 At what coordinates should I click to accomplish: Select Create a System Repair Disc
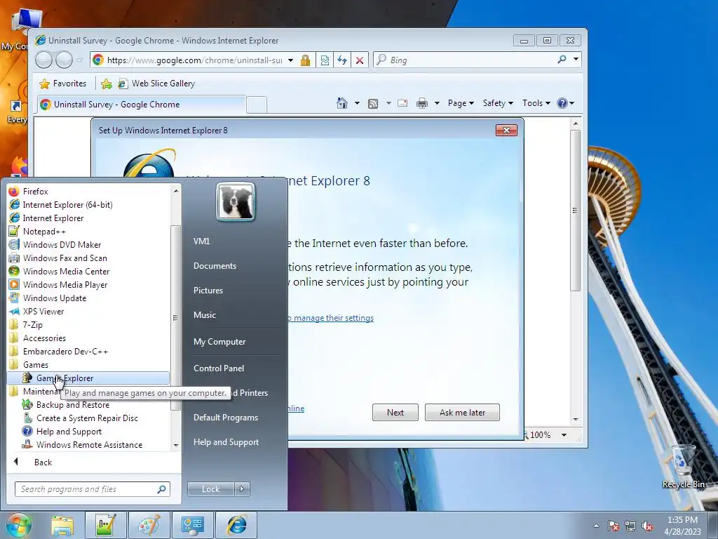[86, 418]
